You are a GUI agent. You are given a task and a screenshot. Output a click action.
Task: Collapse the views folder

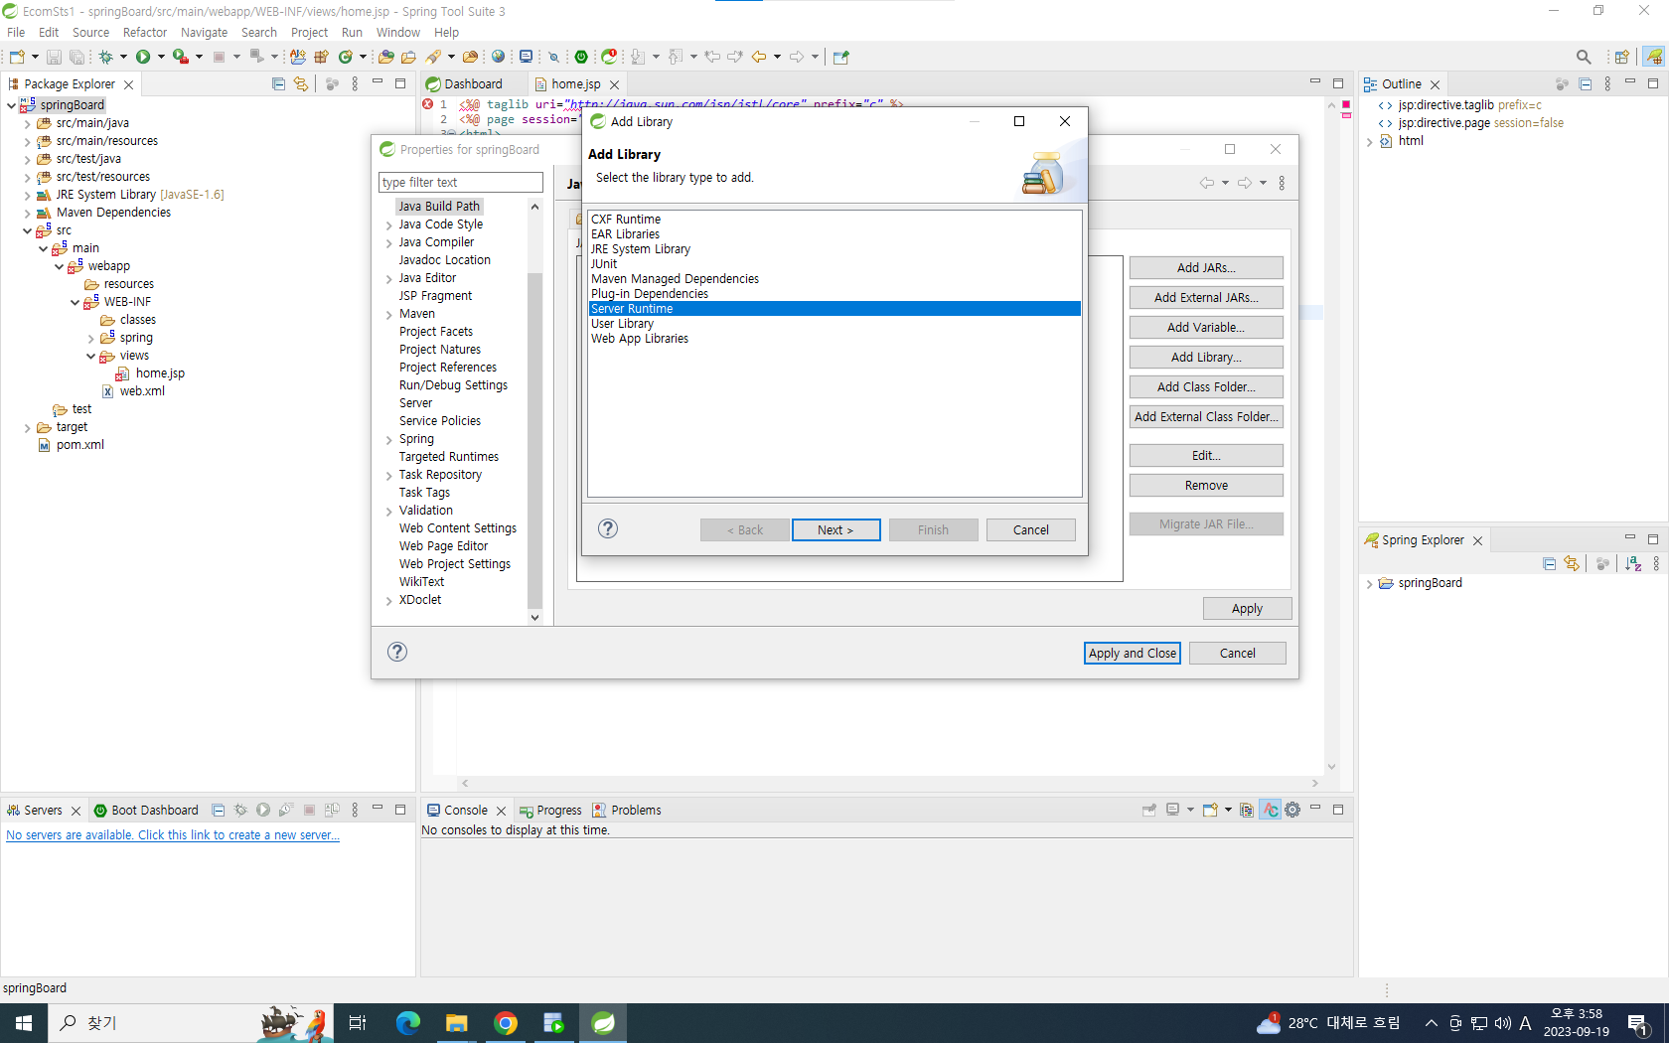(91, 356)
